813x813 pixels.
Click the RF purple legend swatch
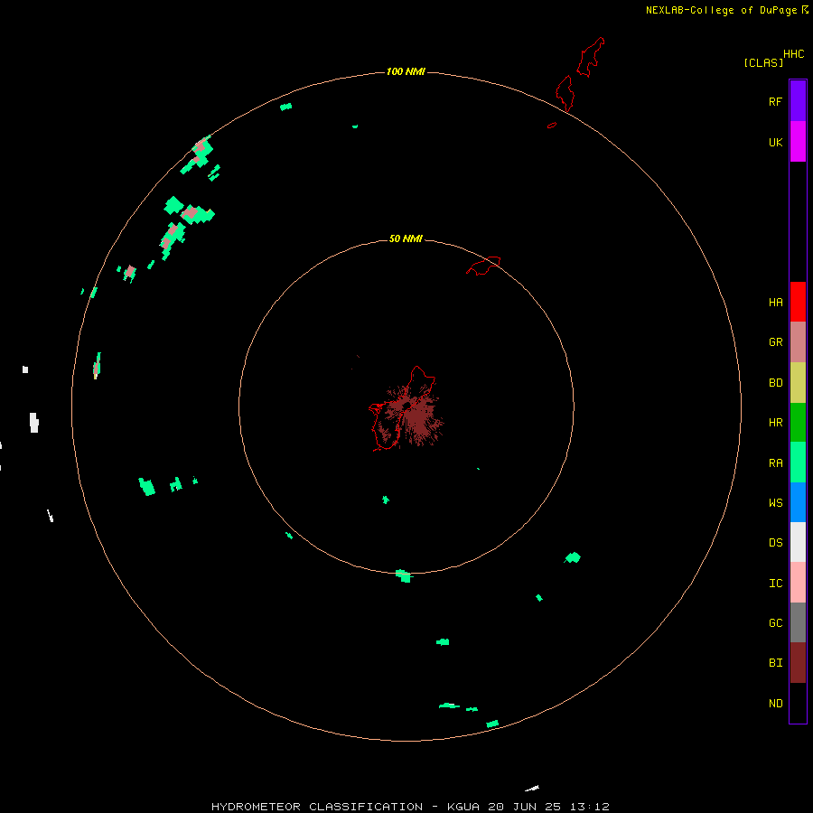click(x=798, y=101)
